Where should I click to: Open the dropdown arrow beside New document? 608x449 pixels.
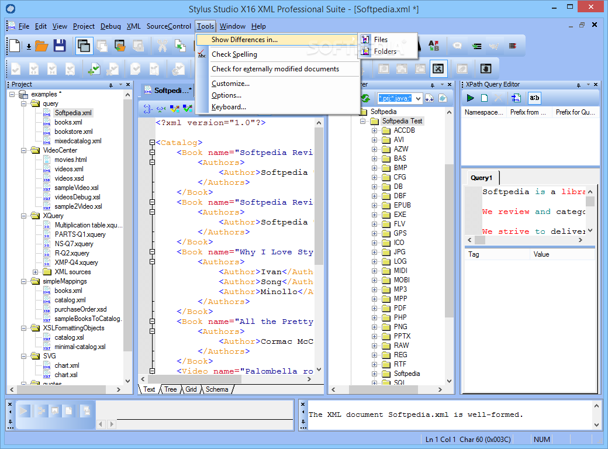tap(29, 47)
